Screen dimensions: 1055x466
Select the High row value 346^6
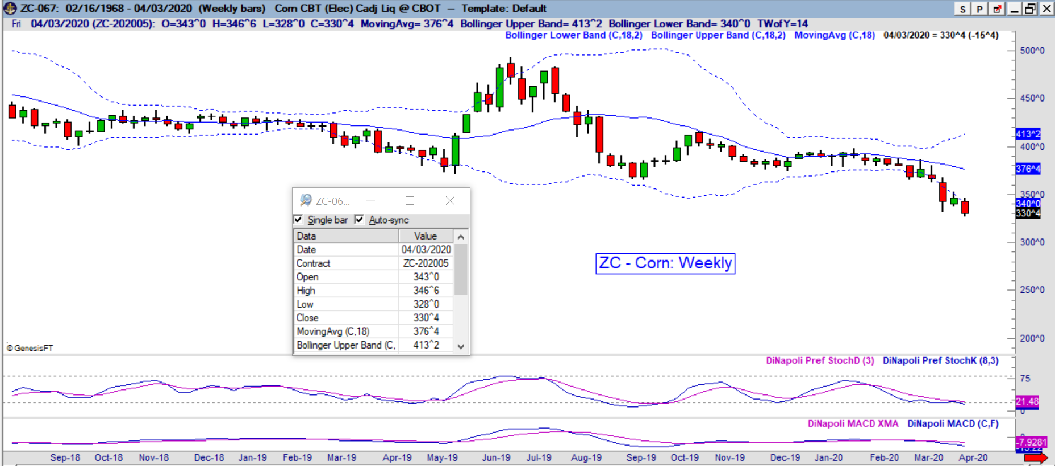coord(426,291)
